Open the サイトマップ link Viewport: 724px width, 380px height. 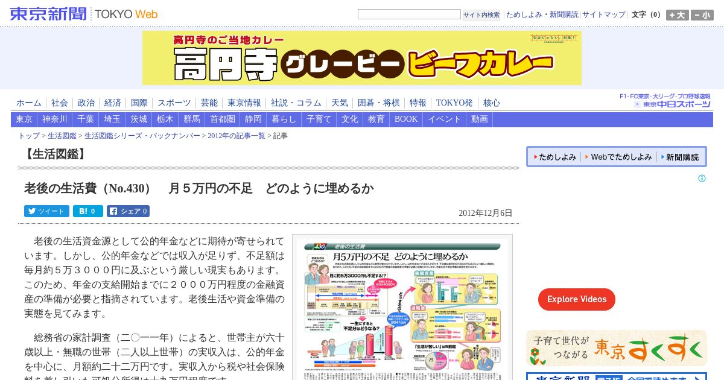(x=604, y=14)
